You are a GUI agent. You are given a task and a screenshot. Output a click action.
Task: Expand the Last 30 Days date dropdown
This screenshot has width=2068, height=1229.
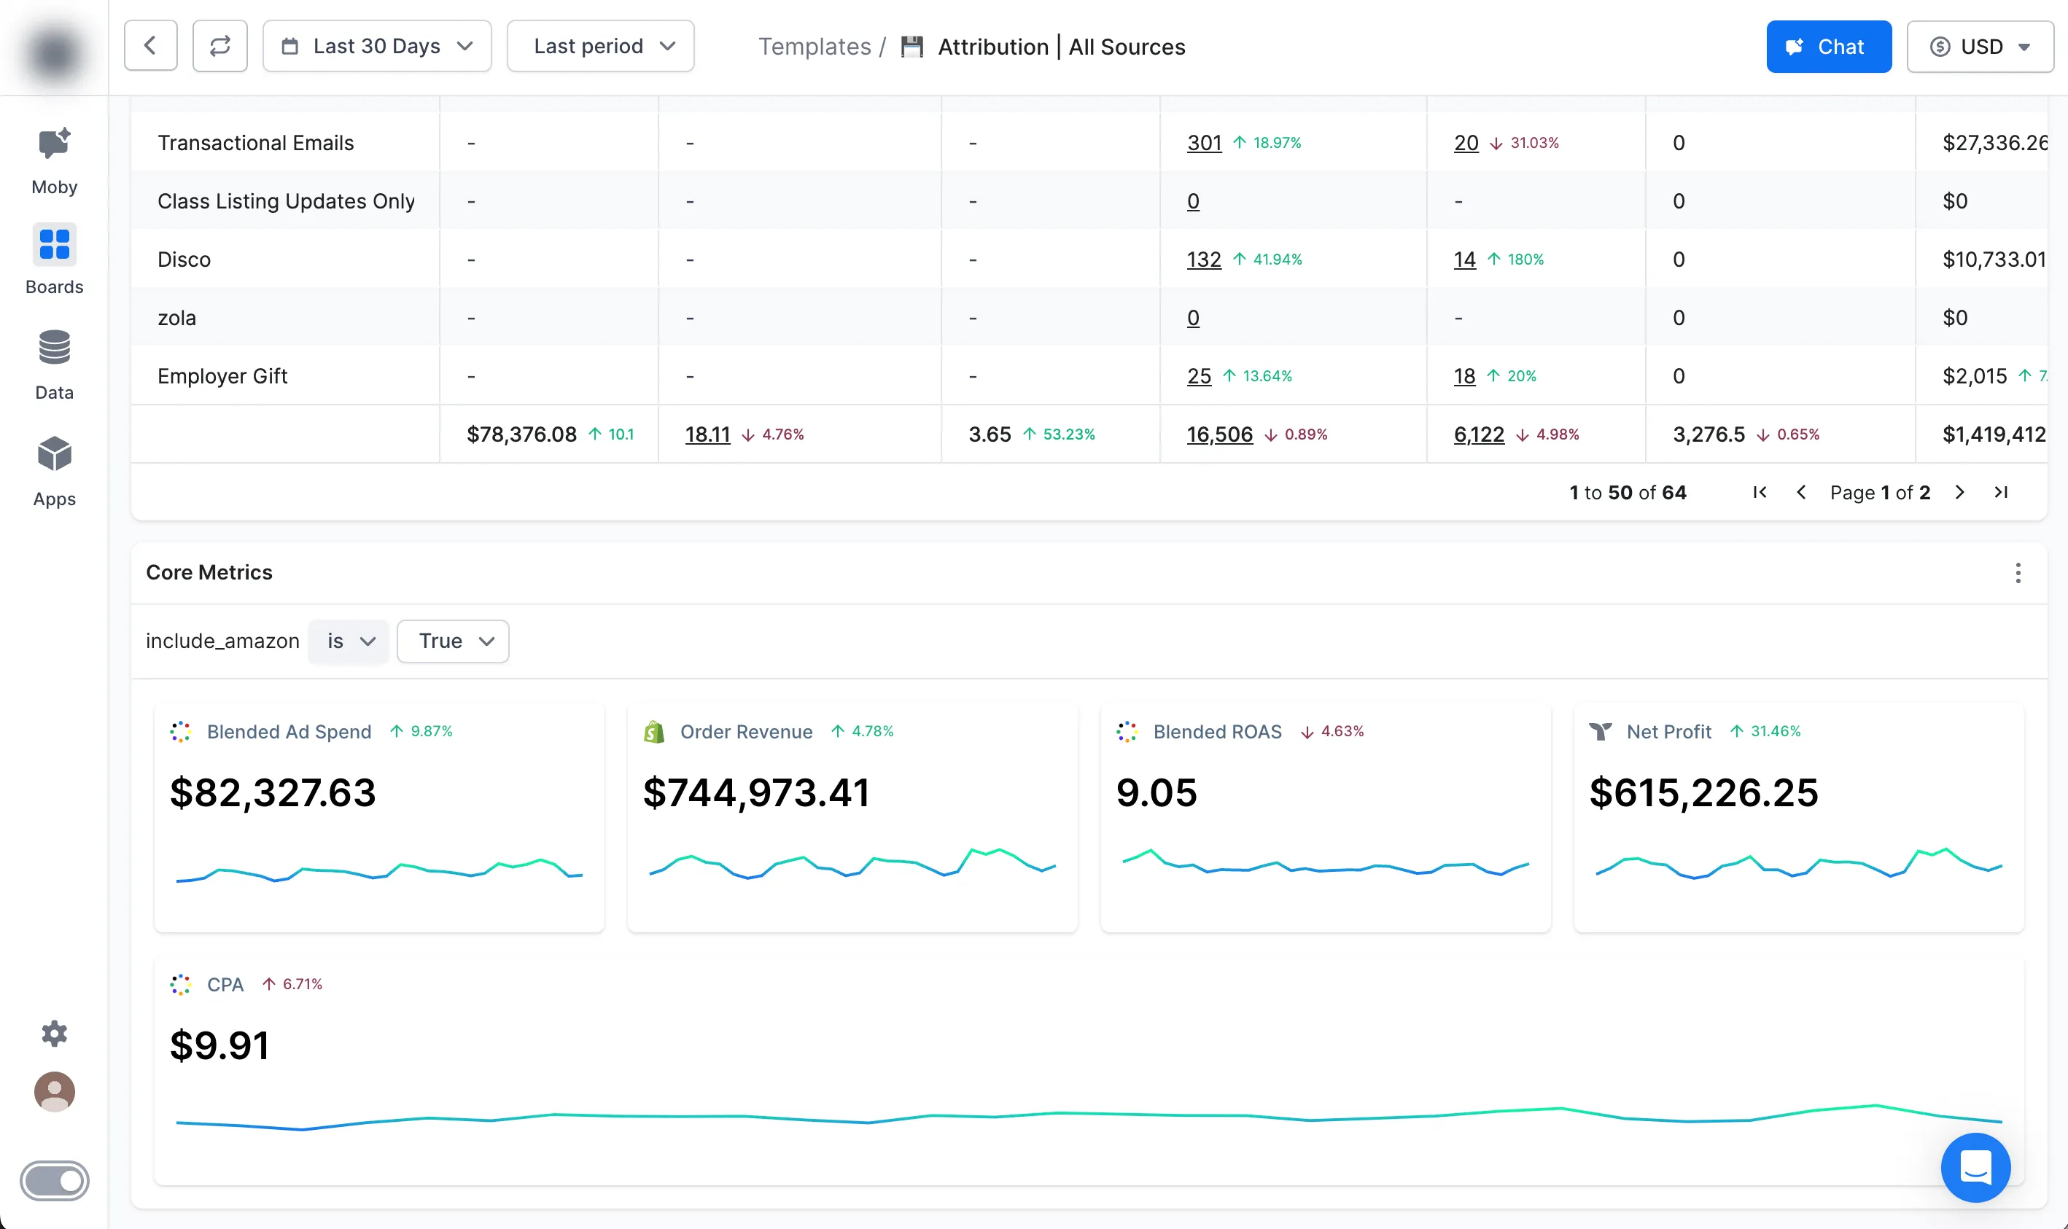click(377, 47)
